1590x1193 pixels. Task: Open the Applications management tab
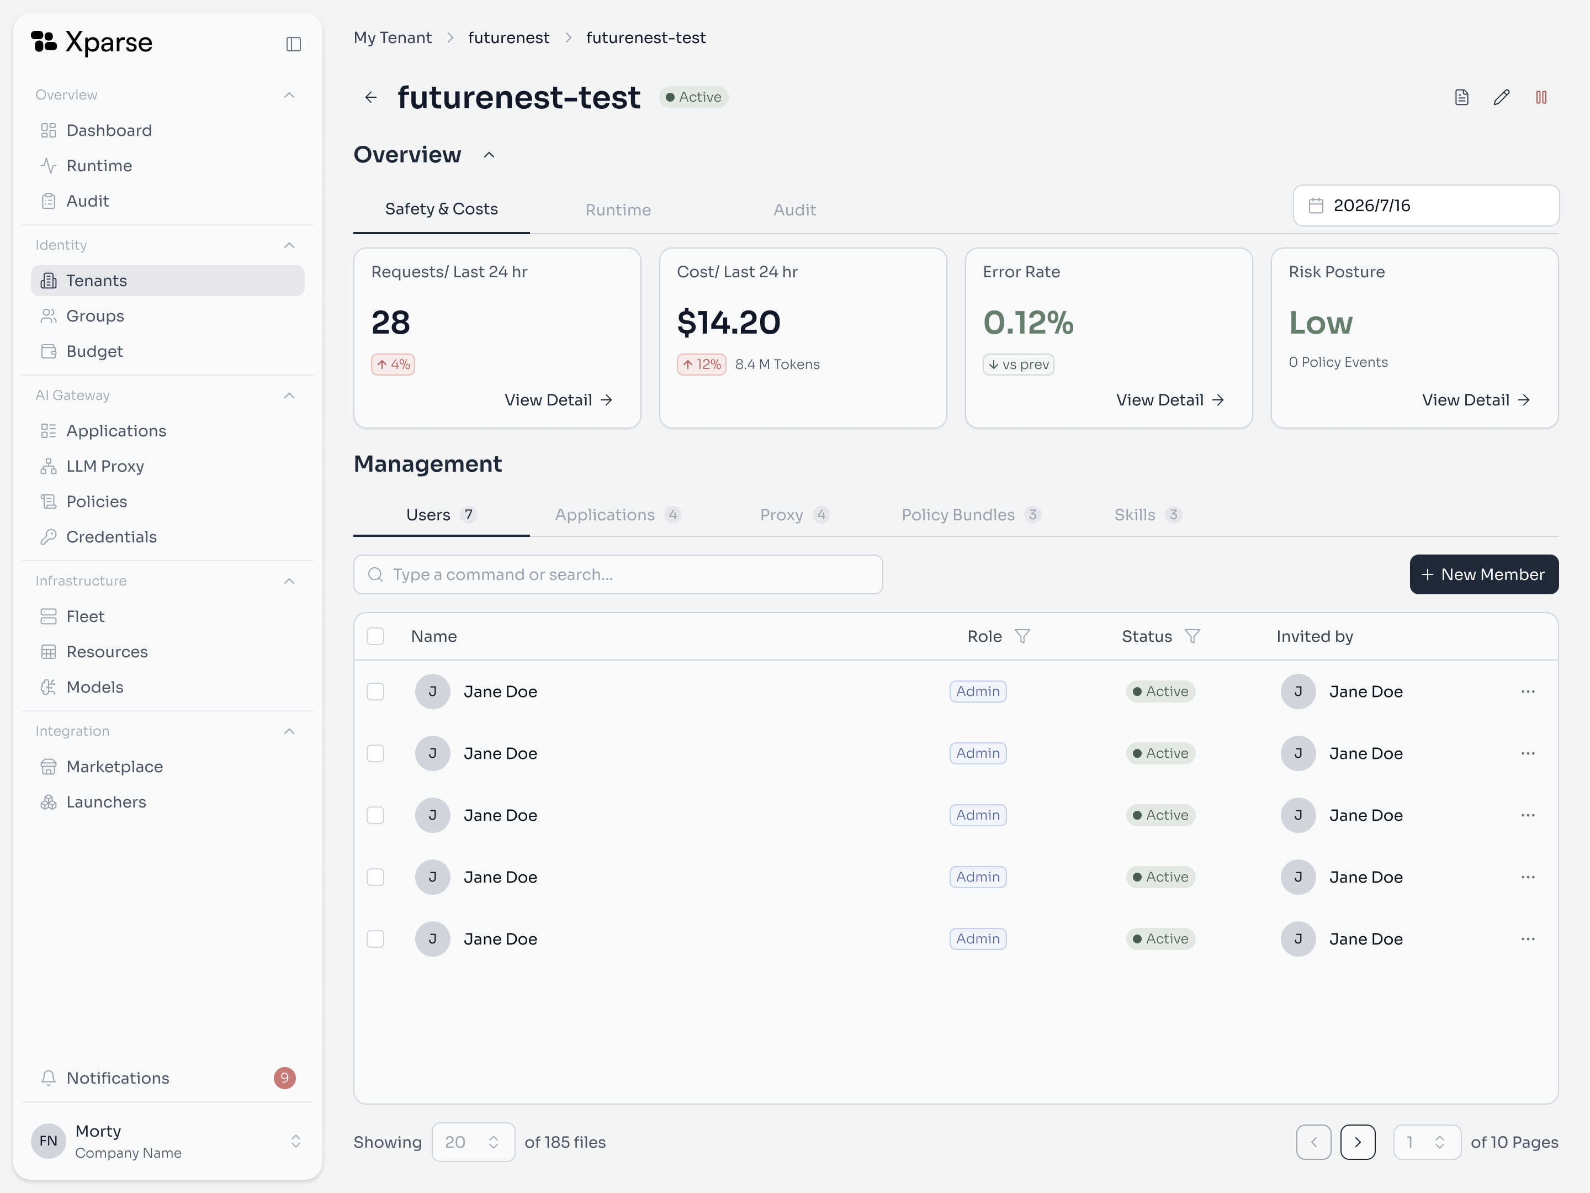618,515
